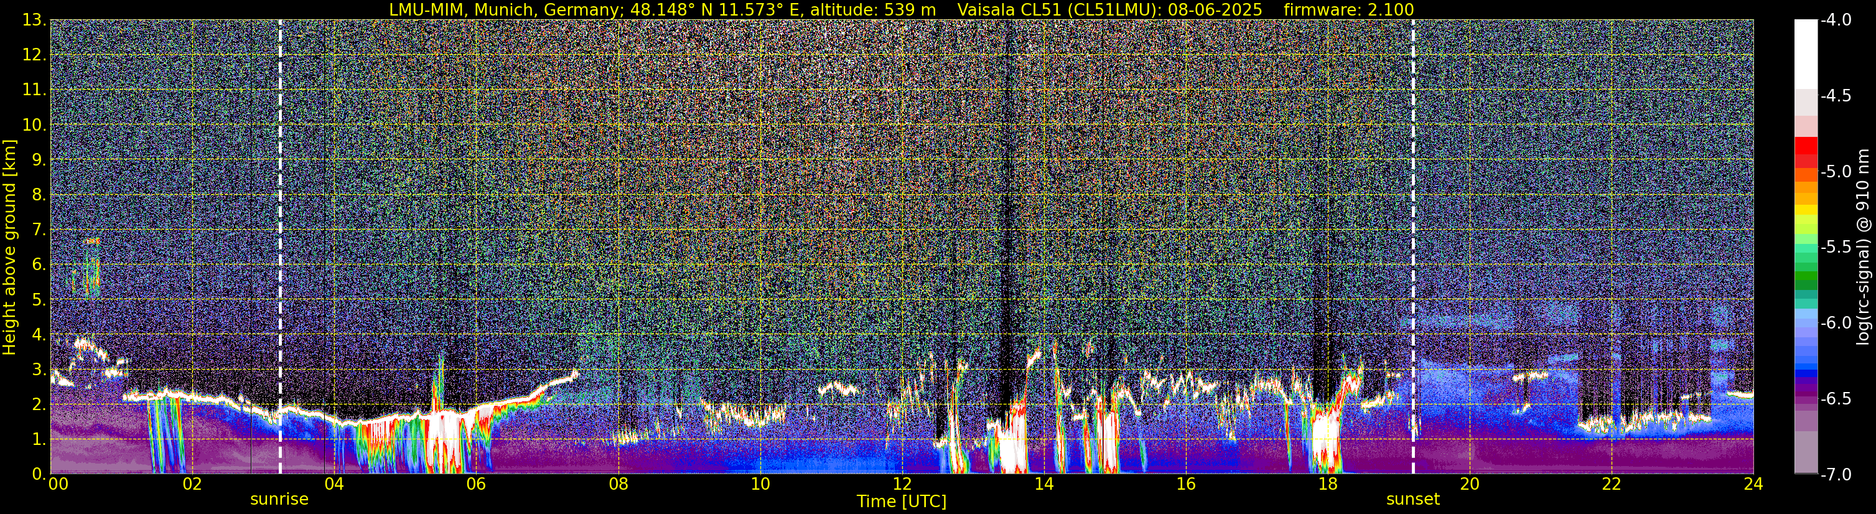This screenshot has height=514, width=1876.
Task: Click the 'Time [UTC]' axis title
Action: [902, 502]
